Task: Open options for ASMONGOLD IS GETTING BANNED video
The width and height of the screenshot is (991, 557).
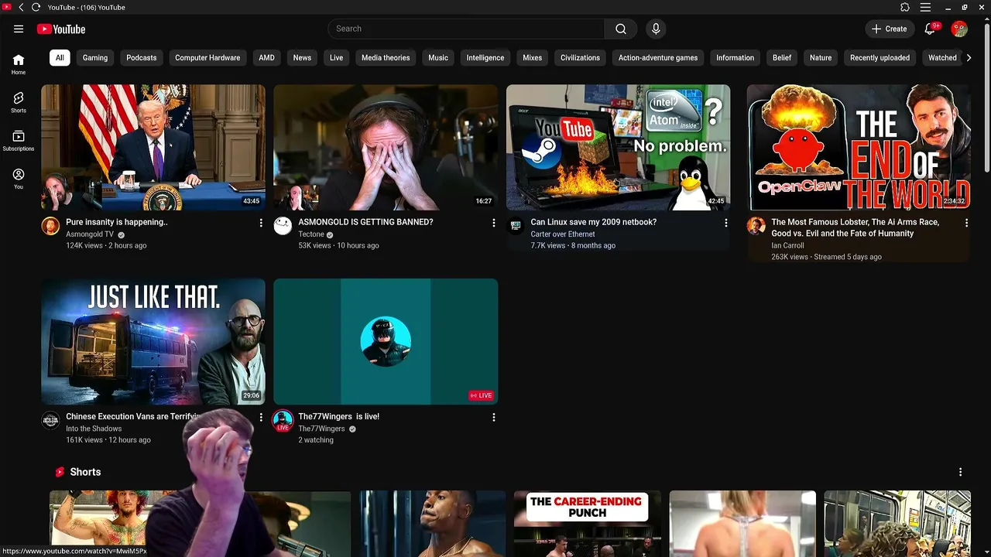Action: [493, 223]
